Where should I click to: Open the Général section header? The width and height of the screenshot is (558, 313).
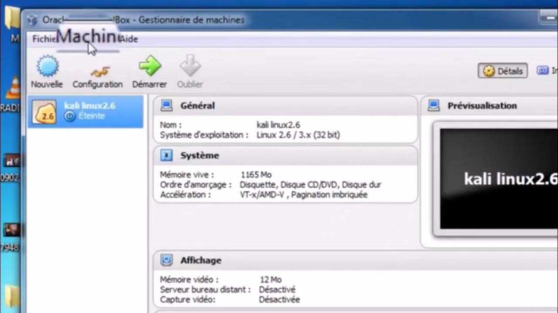(x=286, y=106)
